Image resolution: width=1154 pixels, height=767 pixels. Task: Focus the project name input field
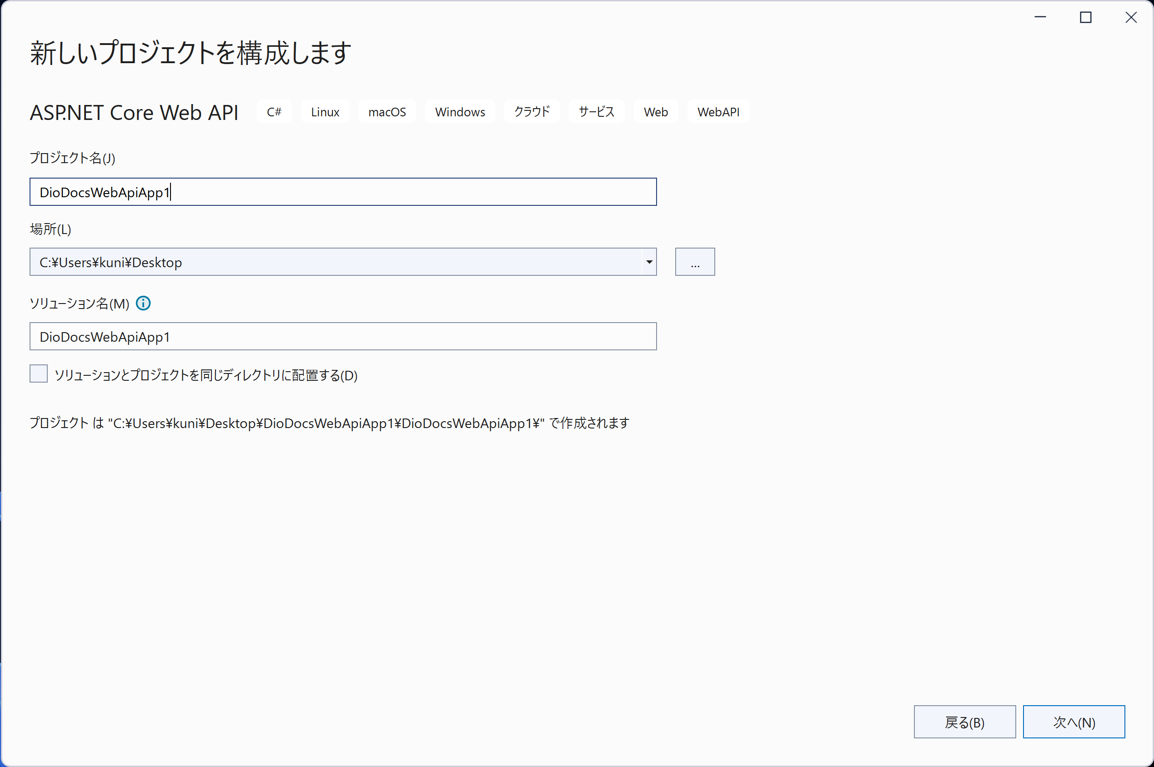343,192
